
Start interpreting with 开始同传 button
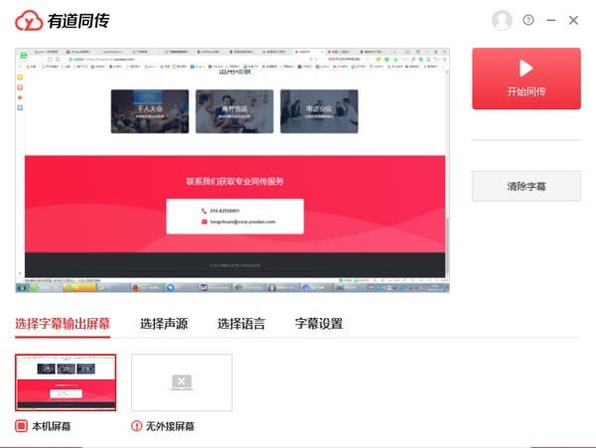pyautogui.click(x=526, y=78)
